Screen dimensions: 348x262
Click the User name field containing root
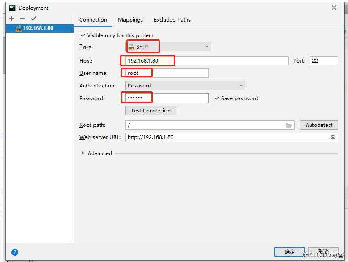coord(167,73)
